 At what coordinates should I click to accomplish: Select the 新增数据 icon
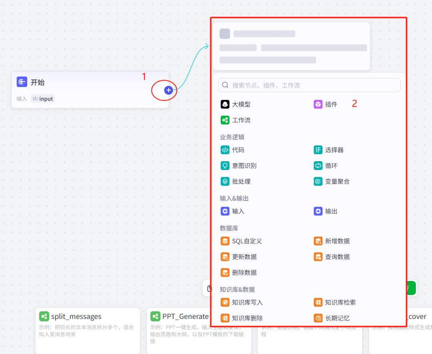[x=318, y=241]
